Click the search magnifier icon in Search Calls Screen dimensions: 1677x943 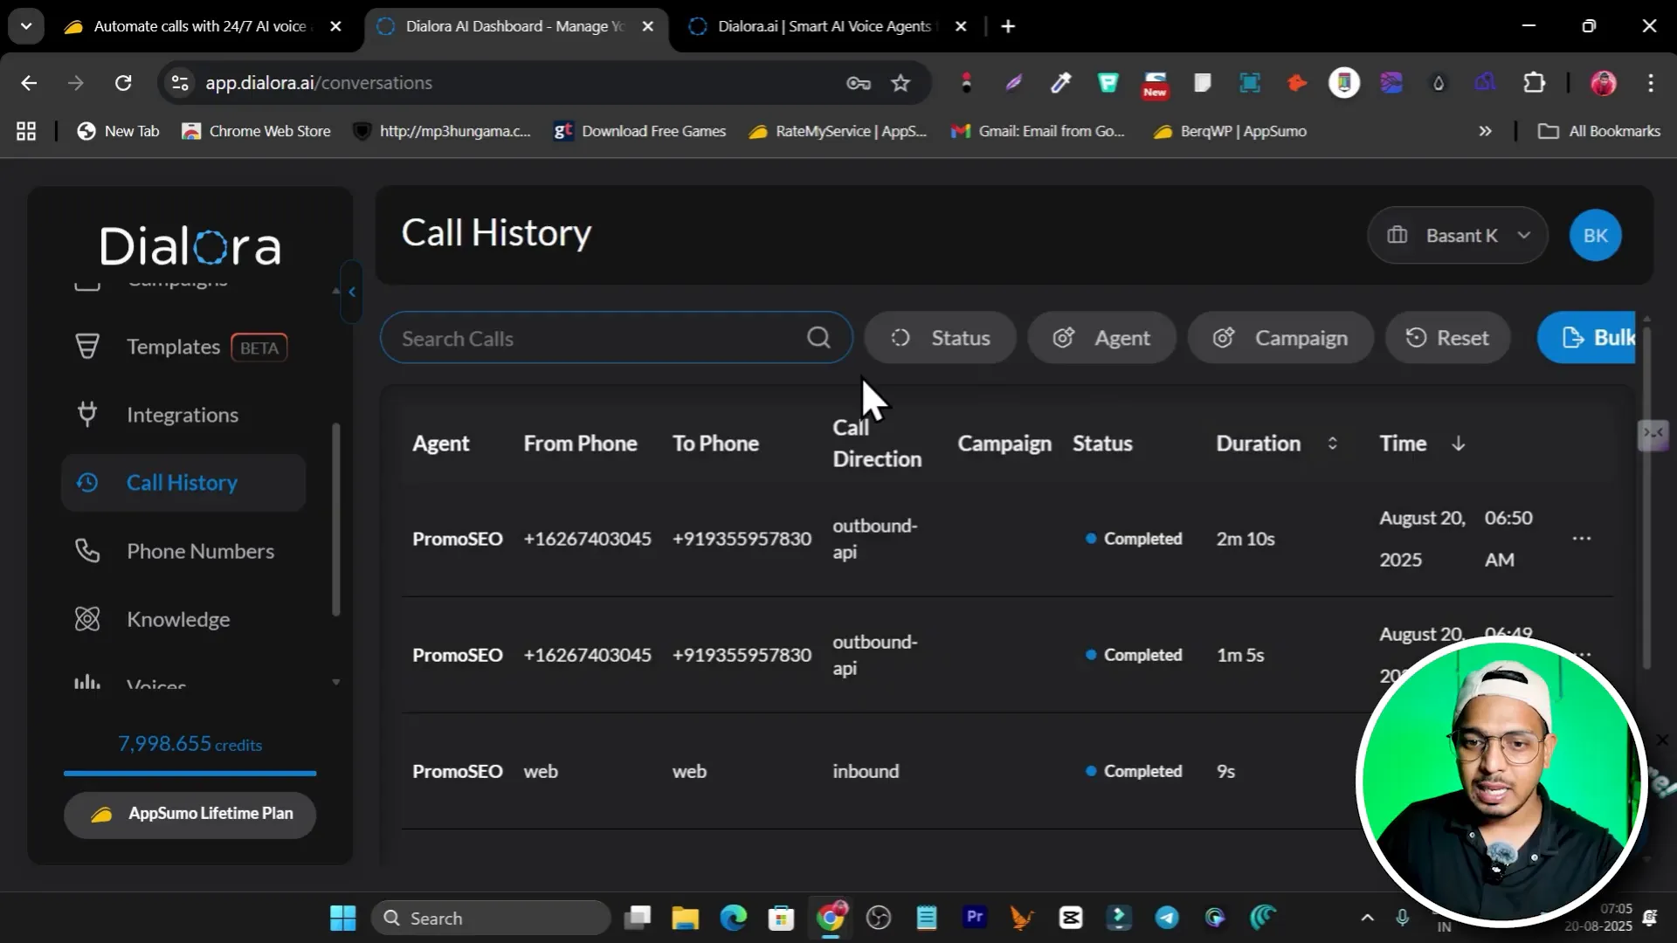(x=818, y=338)
